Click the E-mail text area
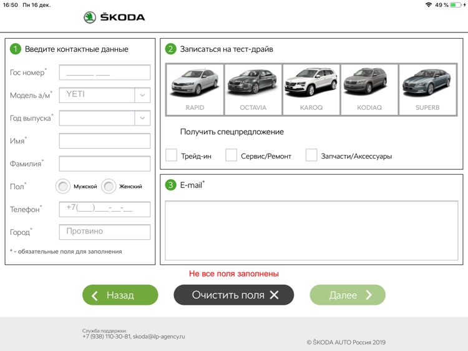The image size is (468, 351). tap(311, 230)
